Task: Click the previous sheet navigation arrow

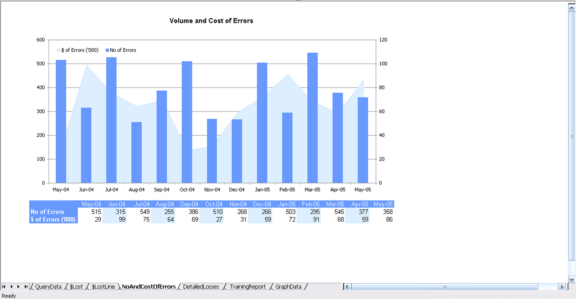Action: click(x=11, y=287)
